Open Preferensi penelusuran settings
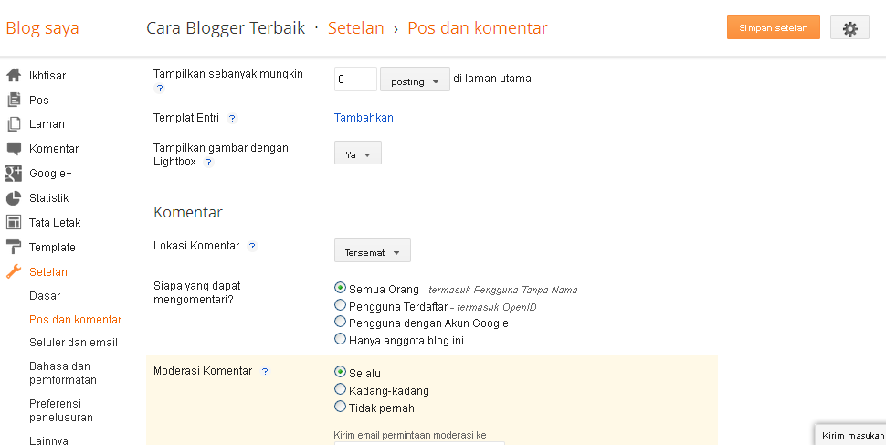The width and height of the screenshot is (886, 445). [x=61, y=410]
